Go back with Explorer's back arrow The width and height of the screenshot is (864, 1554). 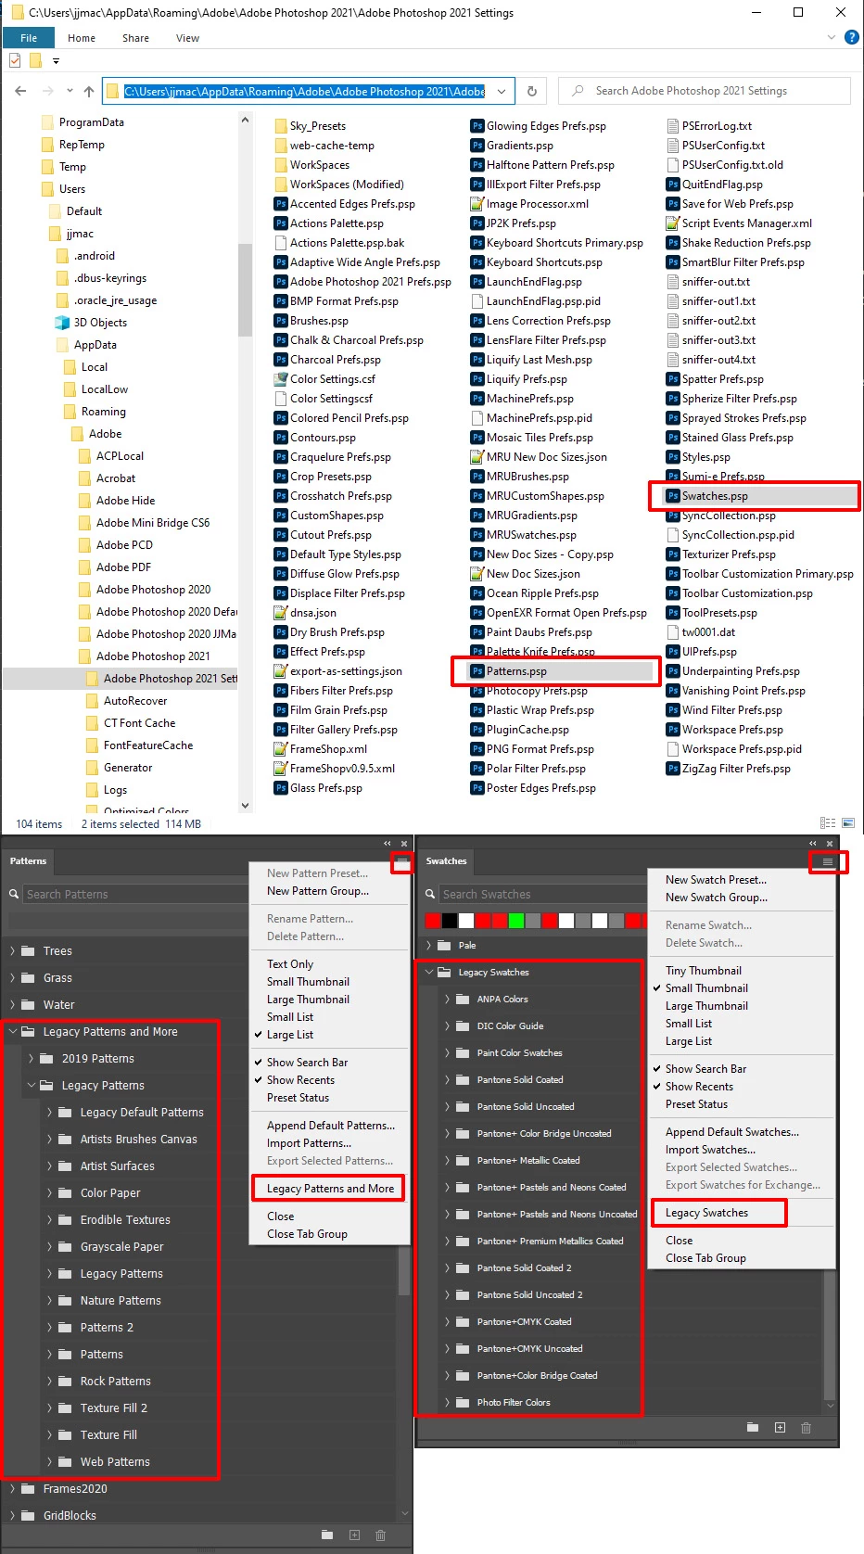pos(20,91)
